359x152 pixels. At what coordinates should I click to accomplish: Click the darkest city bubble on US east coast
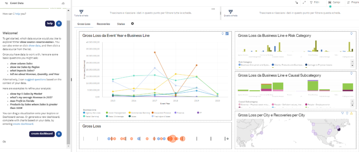339,130
